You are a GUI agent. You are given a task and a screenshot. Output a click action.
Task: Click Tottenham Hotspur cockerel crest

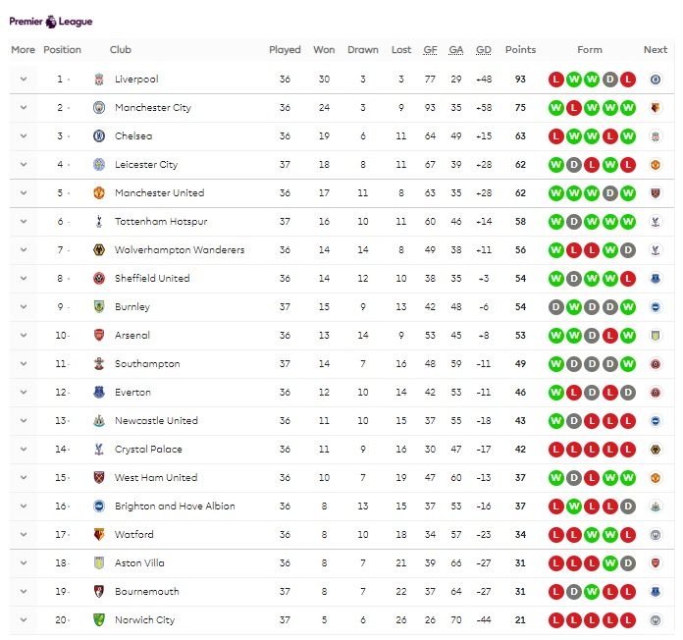click(x=99, y=221)
